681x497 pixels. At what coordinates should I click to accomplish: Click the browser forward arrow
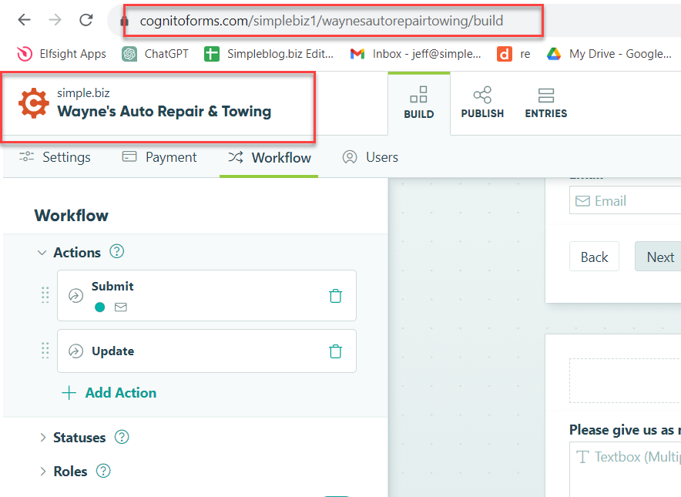(x=55, y=19)
